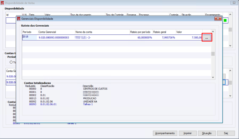Close the Gerenciais Disponibilidade dialog
Viewport: 239px width, 139px height.
point(218,19)
